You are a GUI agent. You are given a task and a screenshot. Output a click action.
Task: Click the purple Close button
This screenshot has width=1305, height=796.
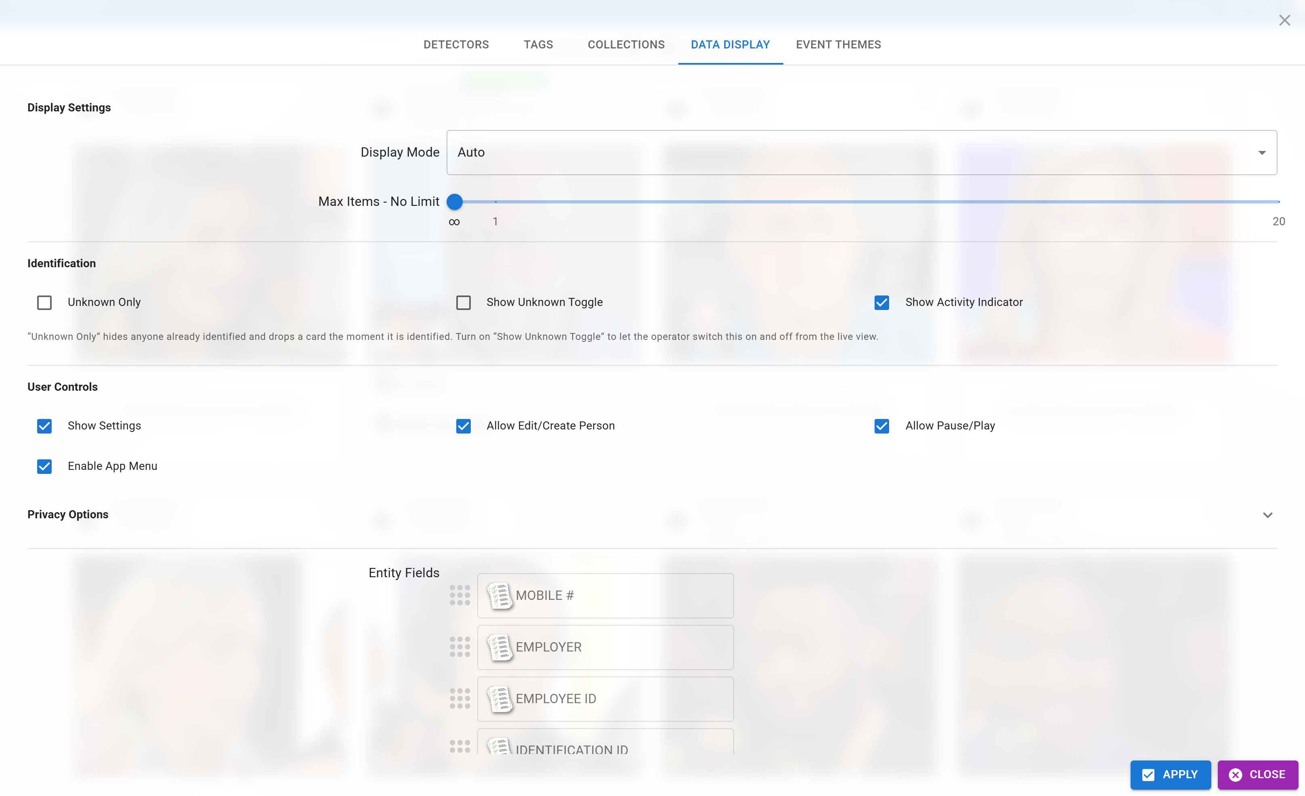click(x=1257, y=774)
